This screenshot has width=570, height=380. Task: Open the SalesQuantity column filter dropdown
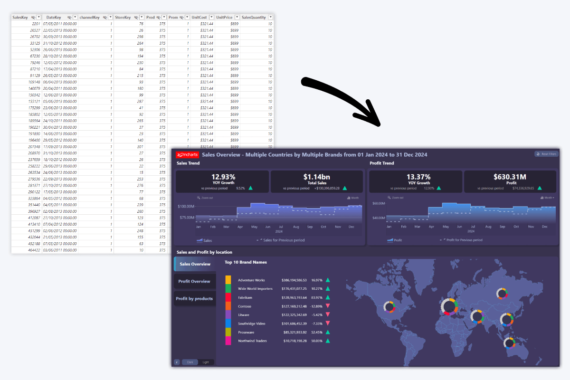click(270, 18)
